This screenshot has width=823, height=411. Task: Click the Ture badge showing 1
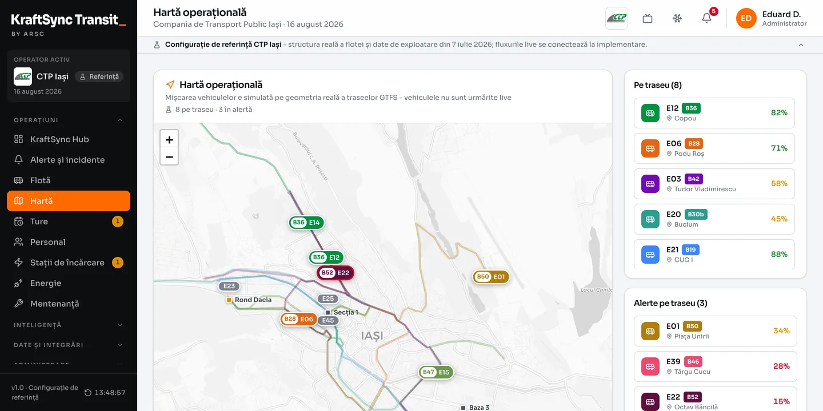118,221
